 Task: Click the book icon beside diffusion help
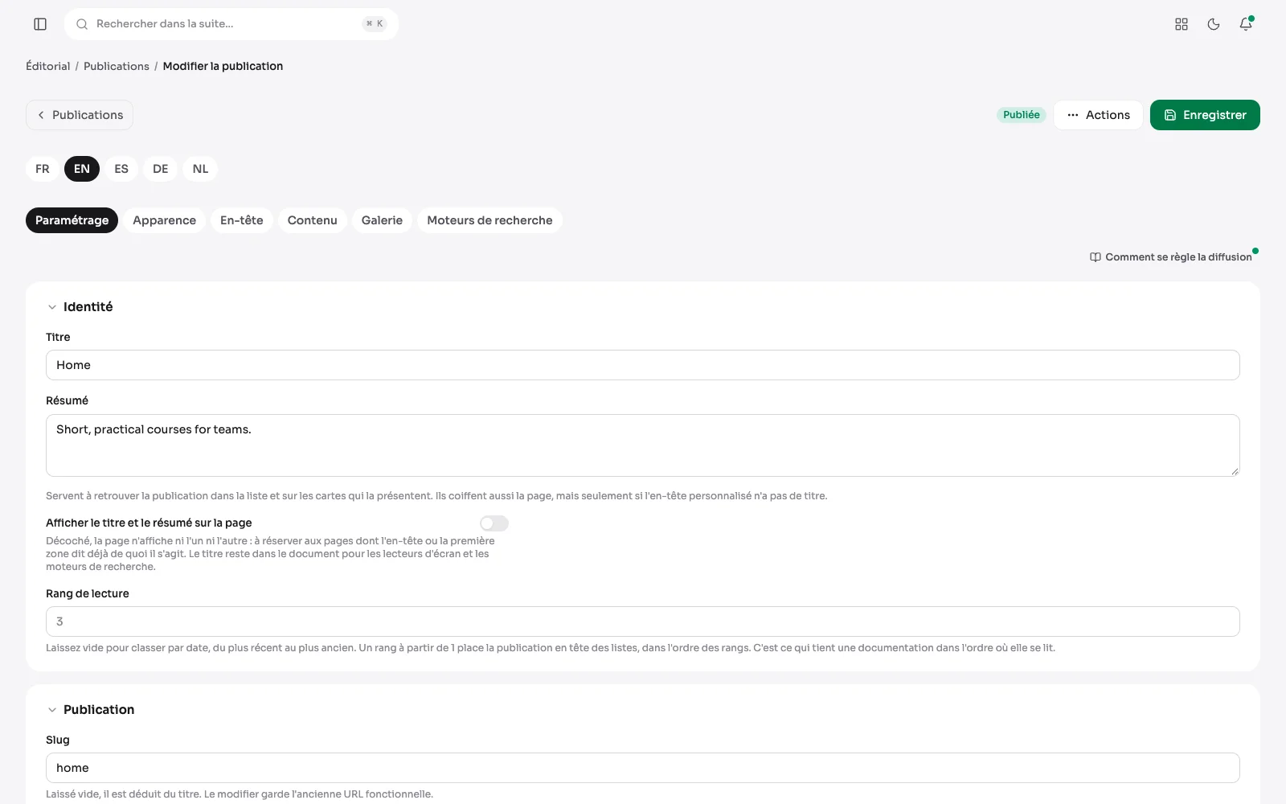click(1095, 257)
